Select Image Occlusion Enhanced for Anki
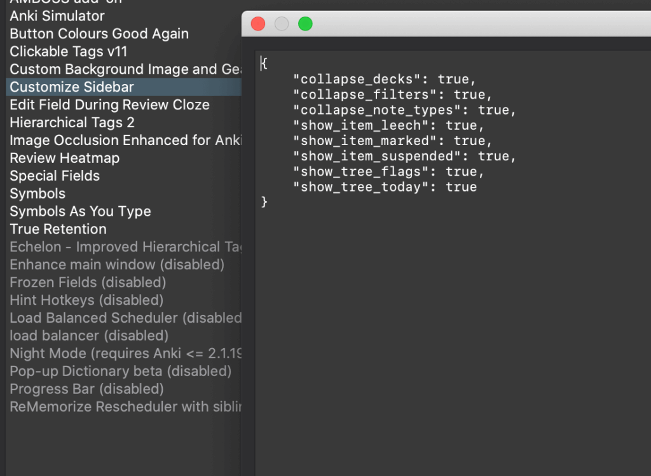Viewport: 651px width, 476px height. click(x=124, y=140)
